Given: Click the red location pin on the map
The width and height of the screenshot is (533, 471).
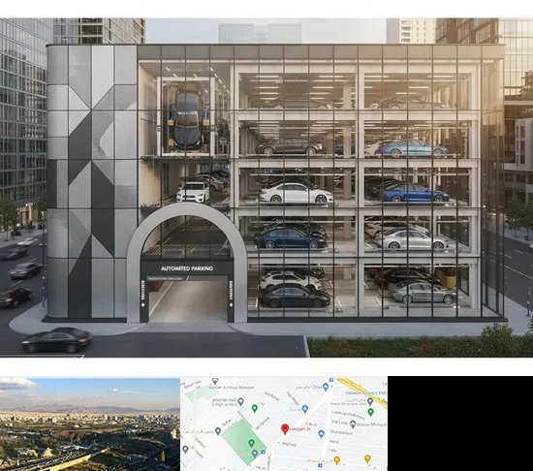Looking at the screenshot, I should (285, 429).
